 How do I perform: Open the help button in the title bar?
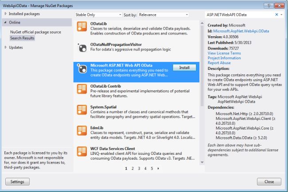(269, 5)
